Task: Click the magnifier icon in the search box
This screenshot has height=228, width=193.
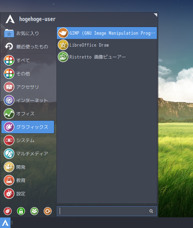Action: pos(151,211)
